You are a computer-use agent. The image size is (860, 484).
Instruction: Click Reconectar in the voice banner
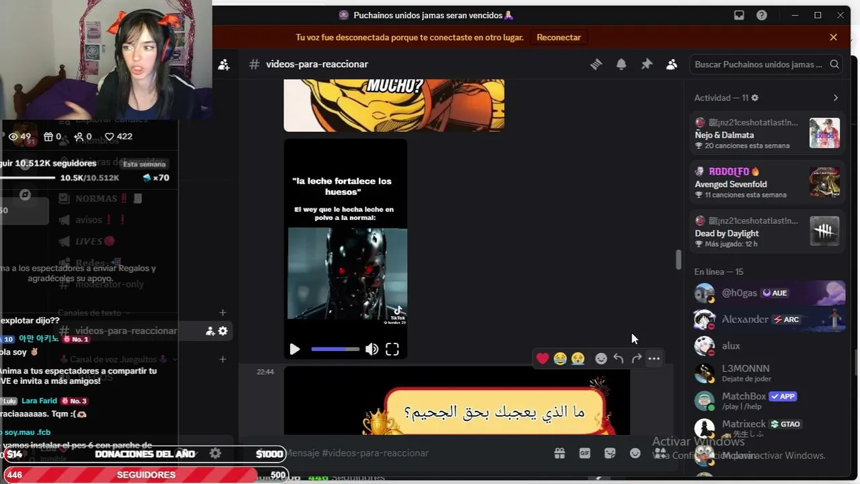coord(559,37)
